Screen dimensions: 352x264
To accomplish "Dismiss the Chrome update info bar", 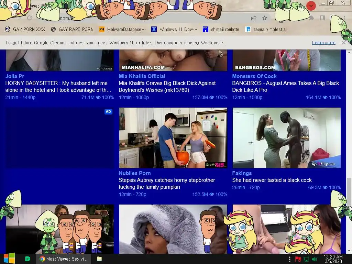I will [344, 43].
